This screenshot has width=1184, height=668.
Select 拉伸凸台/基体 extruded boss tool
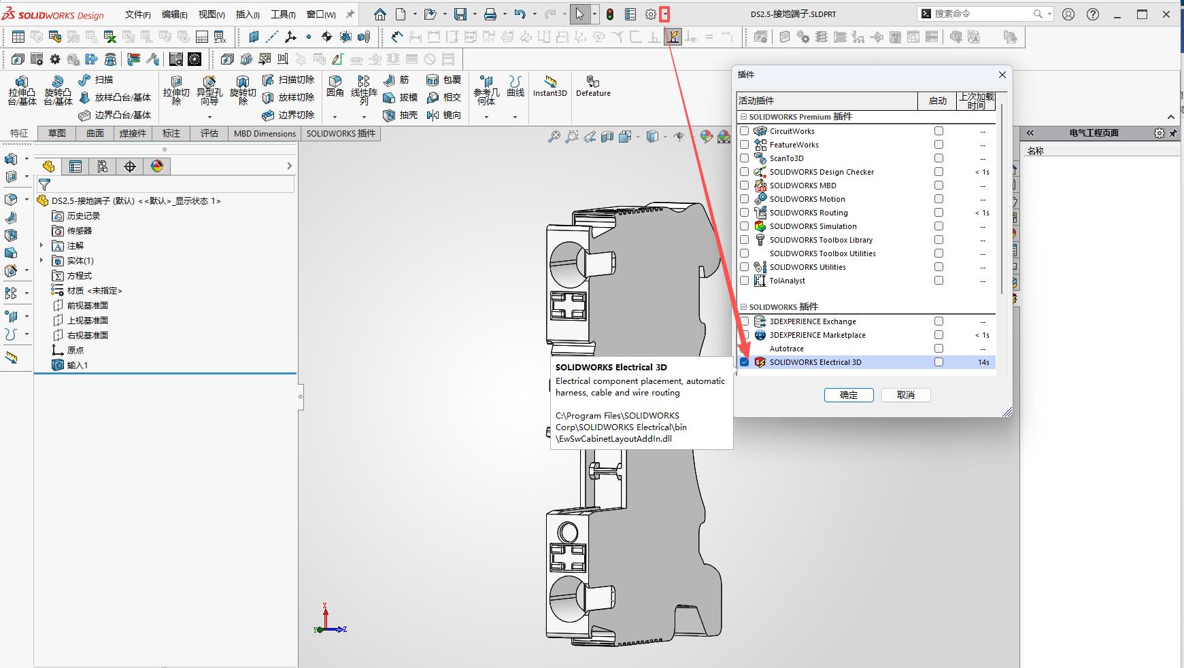pos(22,91)
